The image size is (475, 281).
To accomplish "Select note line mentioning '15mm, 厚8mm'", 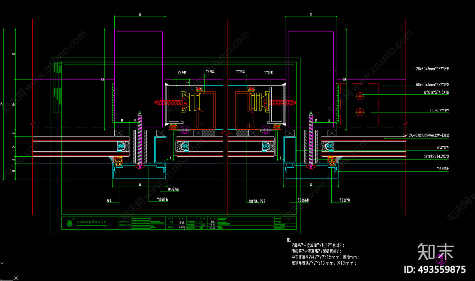I will (x=325, y=257).
